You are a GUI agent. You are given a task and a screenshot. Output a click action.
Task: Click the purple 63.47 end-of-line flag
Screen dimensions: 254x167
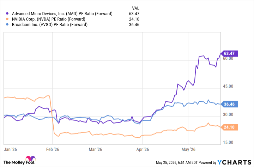229,53
